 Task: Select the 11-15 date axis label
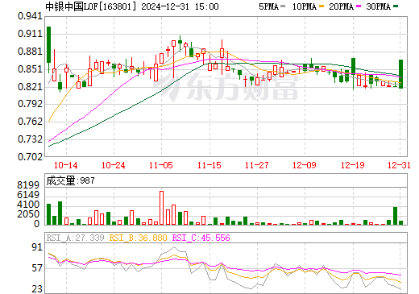coord(209,165)
